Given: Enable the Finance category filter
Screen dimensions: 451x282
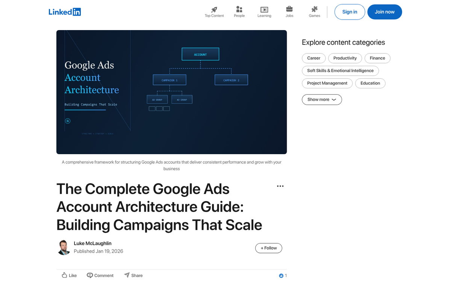Looking at the screenshot, I should click(377, 58).
